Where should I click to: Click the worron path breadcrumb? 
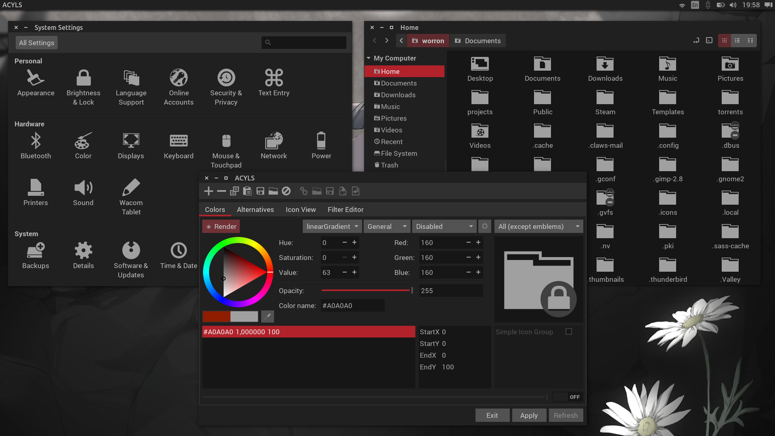point(428,41)
